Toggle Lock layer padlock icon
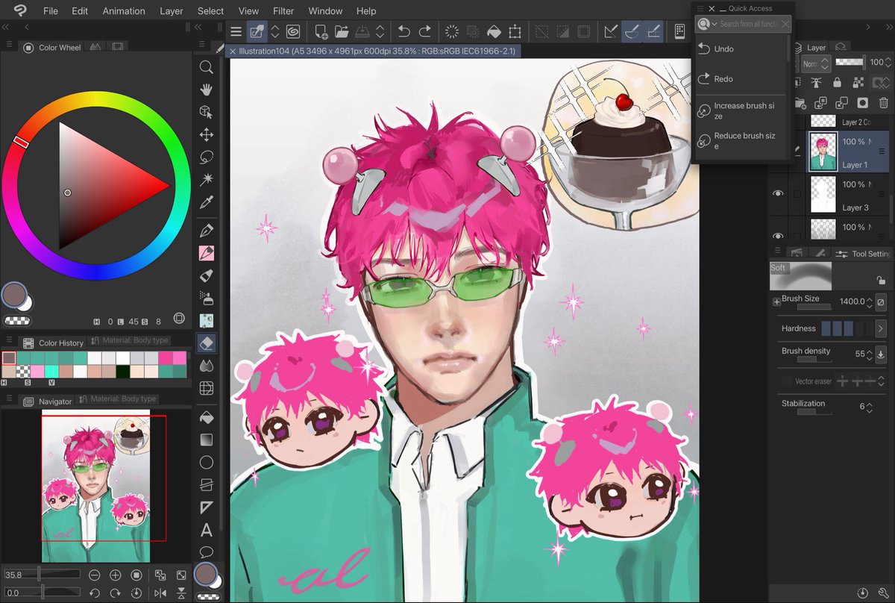 coord(837,83)
